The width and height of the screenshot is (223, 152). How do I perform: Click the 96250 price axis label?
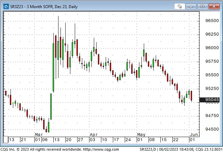pyautogui.click(x=212, y=34)
